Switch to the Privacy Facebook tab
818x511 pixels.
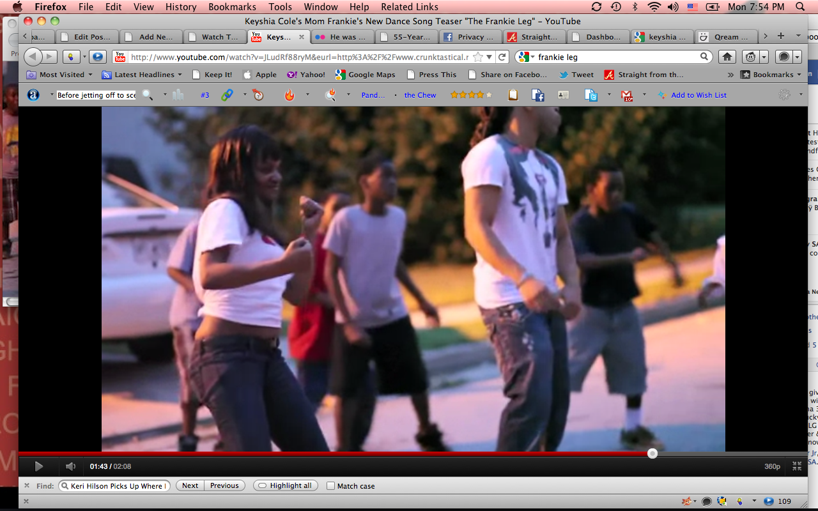click(470, 37)
